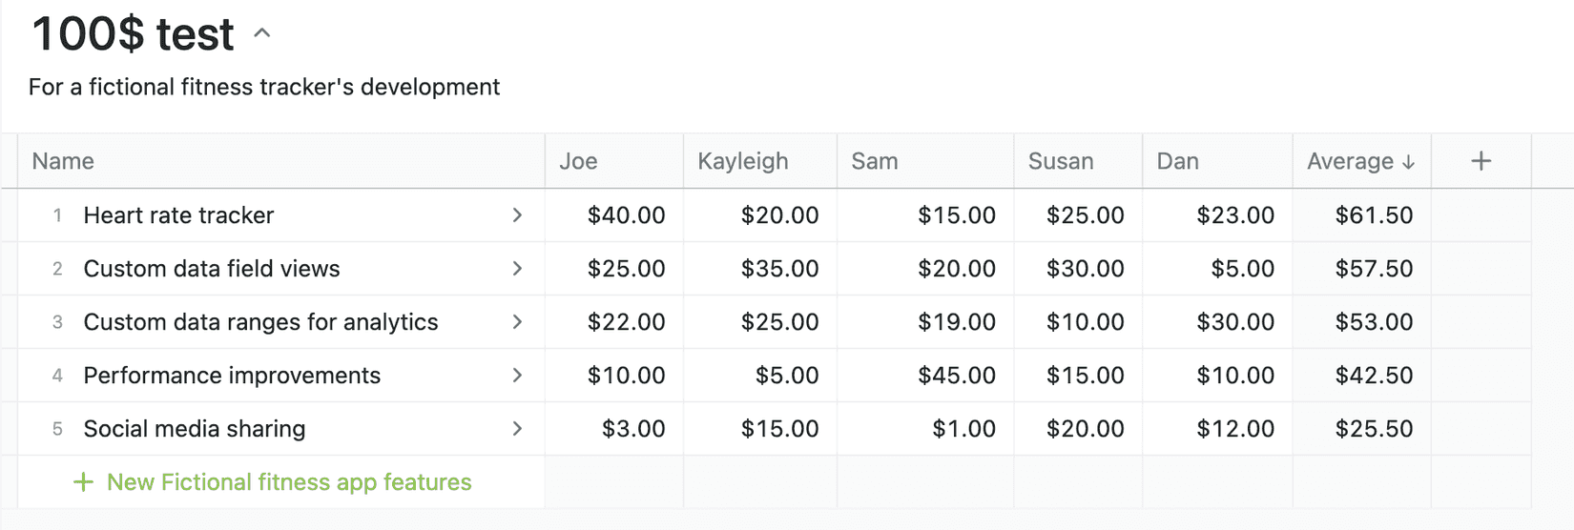1574x530 pixels.
Task: Select the Name column header
Action: [x=63, y=161]
